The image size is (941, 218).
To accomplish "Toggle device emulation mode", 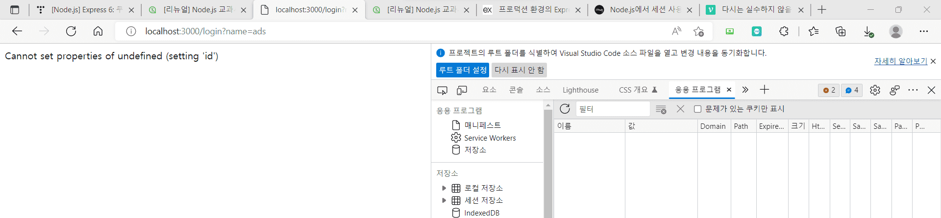I will coord(462,90).
